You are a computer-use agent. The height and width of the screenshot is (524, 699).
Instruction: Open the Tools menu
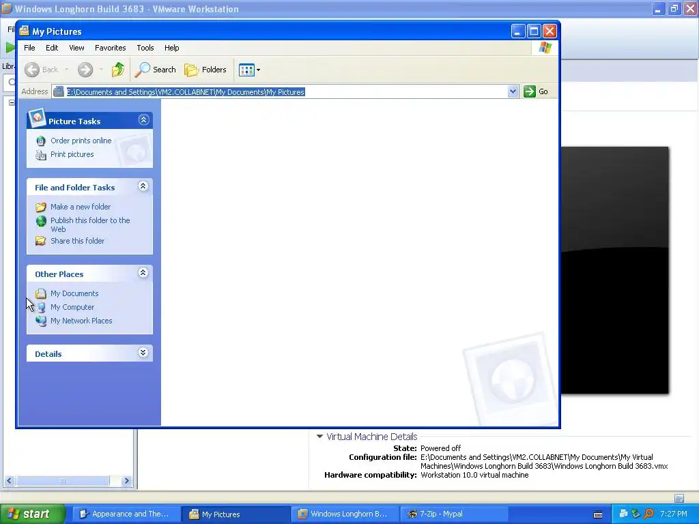[145, 48]
